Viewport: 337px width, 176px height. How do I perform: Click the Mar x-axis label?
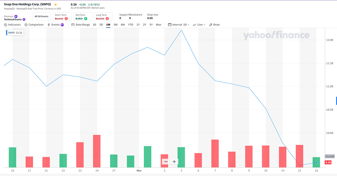click(139, 170)
